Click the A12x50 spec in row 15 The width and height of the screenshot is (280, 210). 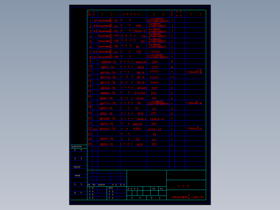coord(140,93)
